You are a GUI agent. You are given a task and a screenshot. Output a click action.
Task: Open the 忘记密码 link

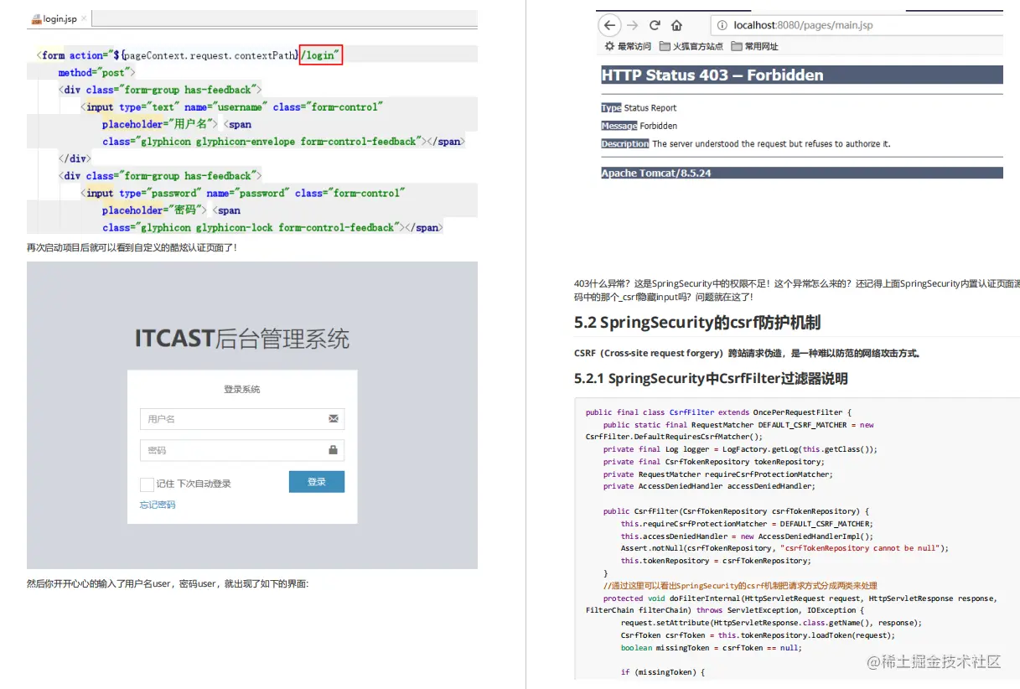[x=157, y=505]
